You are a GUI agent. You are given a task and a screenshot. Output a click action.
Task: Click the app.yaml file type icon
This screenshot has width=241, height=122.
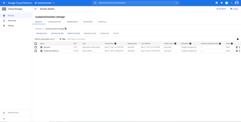click(x=41, y=47)
